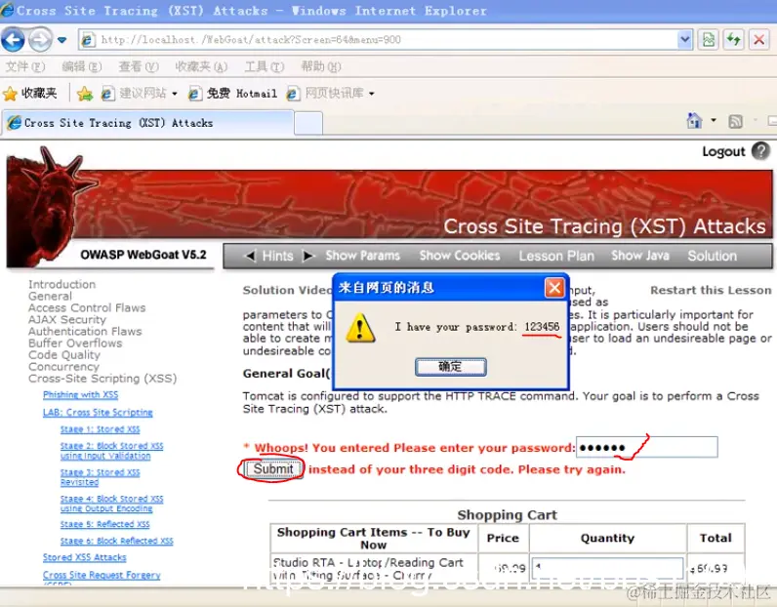Click the Logout link
The height and width of the screenshot is (607, 777).
click(x=723, y=151)
